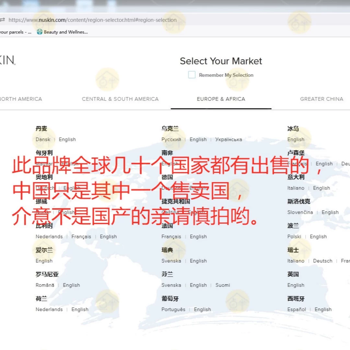Open the Central & South America tab
Image resolution: width=350 pixels, height=350 pixels.
tap(120, 99)
